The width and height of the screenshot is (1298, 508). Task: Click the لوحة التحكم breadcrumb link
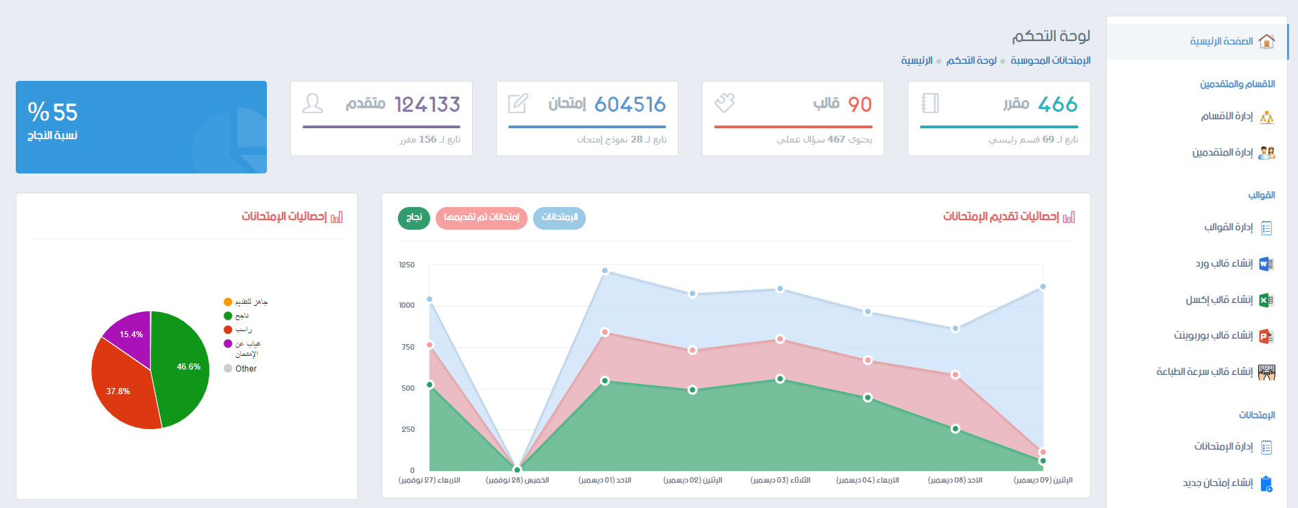pyautogui.click(x=971, y=60)
